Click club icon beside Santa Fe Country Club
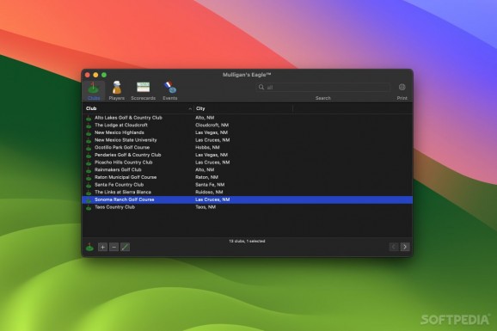Image resolution: width=497 pixels, height=331 pixels. (89, 185)
